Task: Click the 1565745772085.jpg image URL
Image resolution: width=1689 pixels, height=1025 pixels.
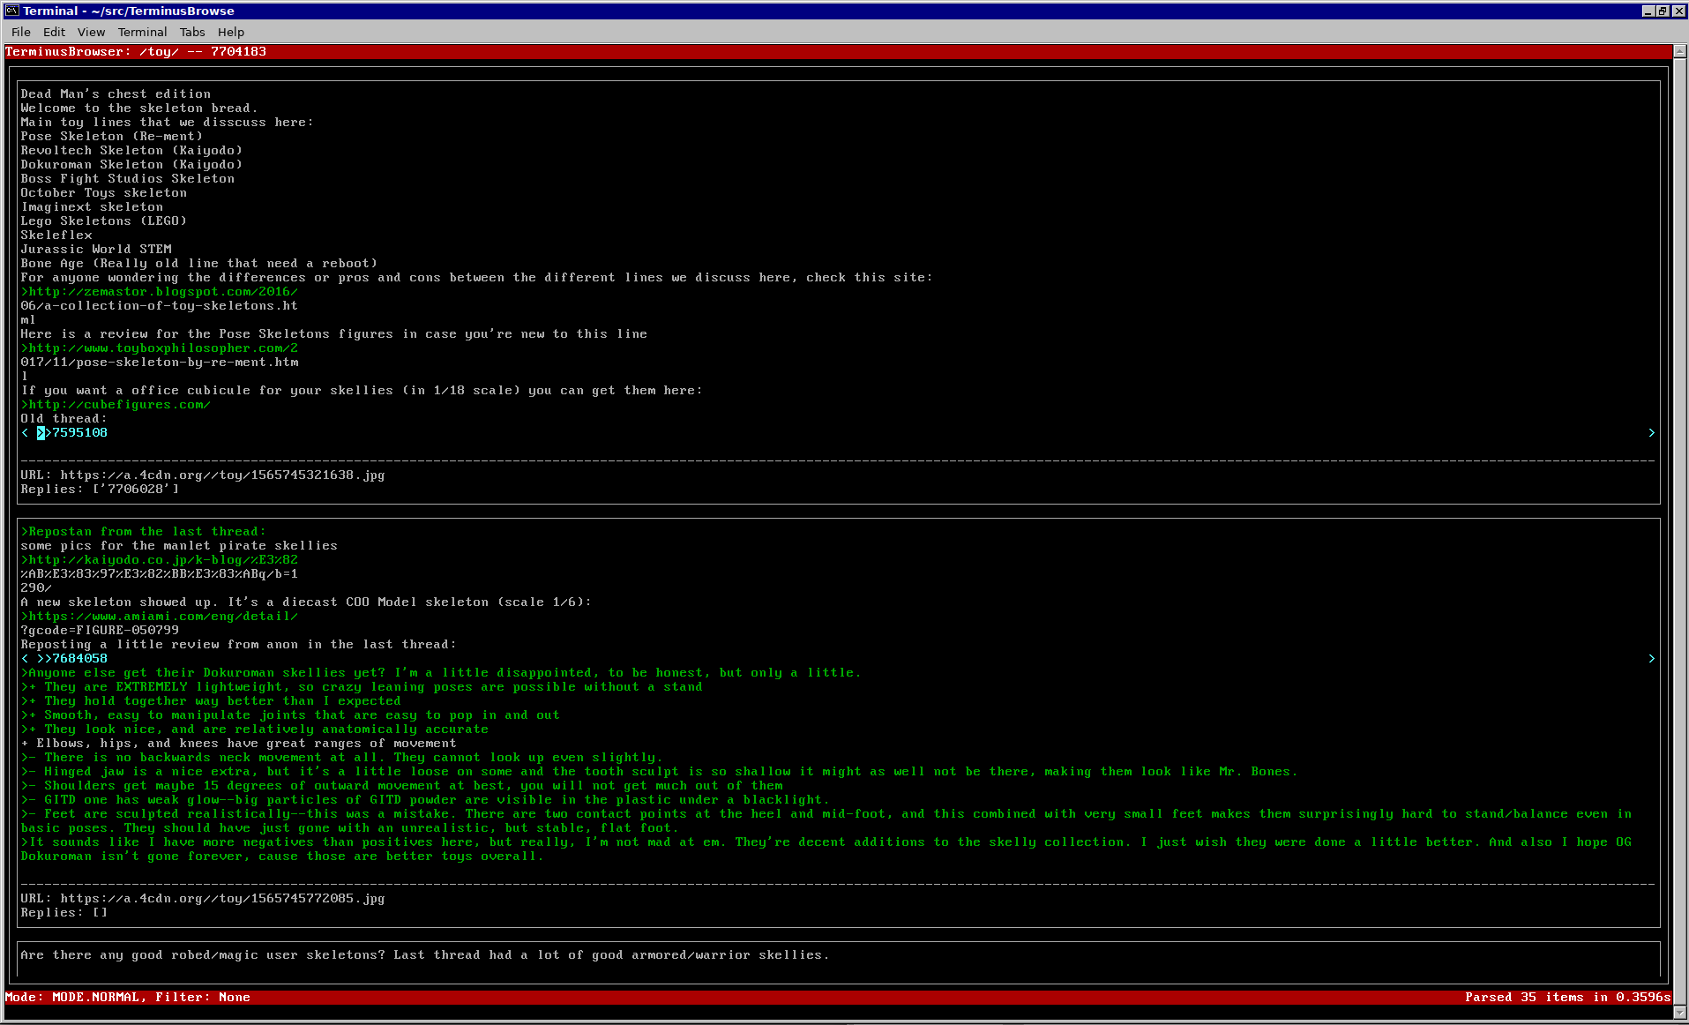Action: tap(223, 898)
